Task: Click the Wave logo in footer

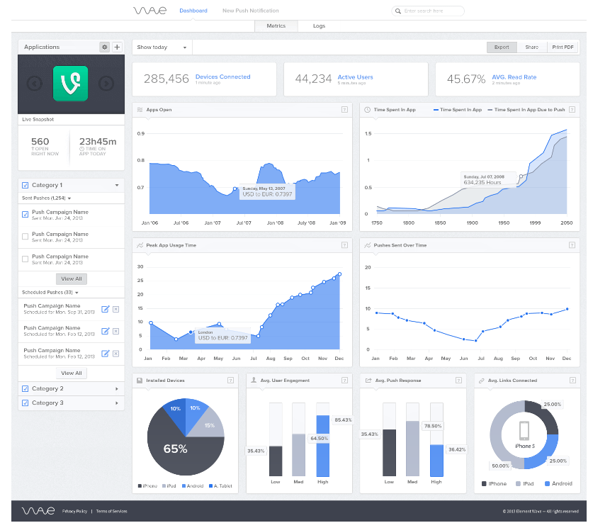Action: (x=38, y=511)
